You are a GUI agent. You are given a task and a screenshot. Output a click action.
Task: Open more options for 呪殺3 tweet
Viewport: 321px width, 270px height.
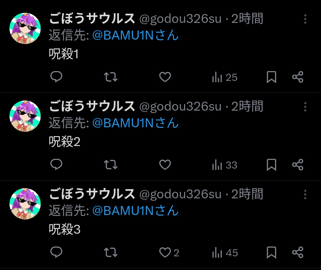tap(305, 194)
